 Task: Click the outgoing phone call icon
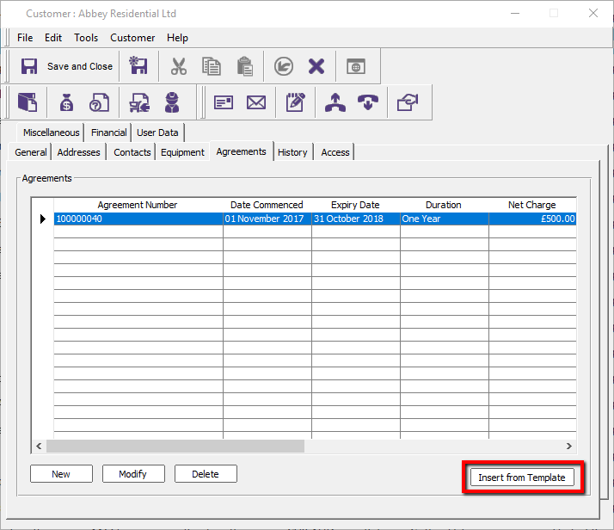[x=335, y=102]
